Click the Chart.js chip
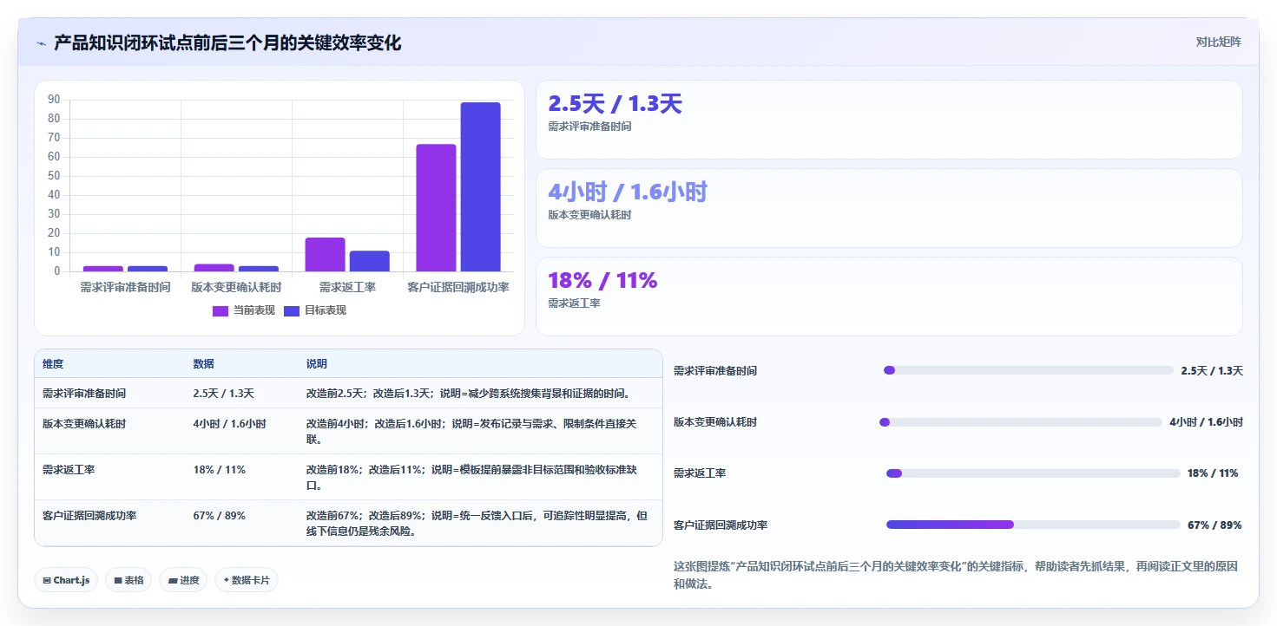 (66, 580)
